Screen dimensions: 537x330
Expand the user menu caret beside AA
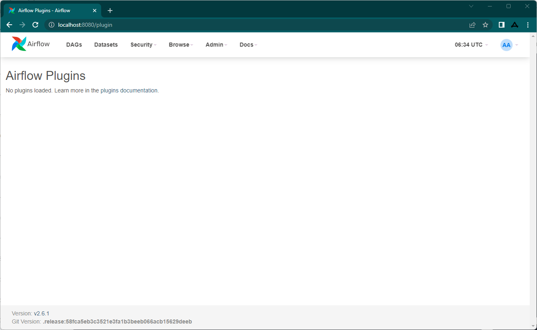click(517, 45)
